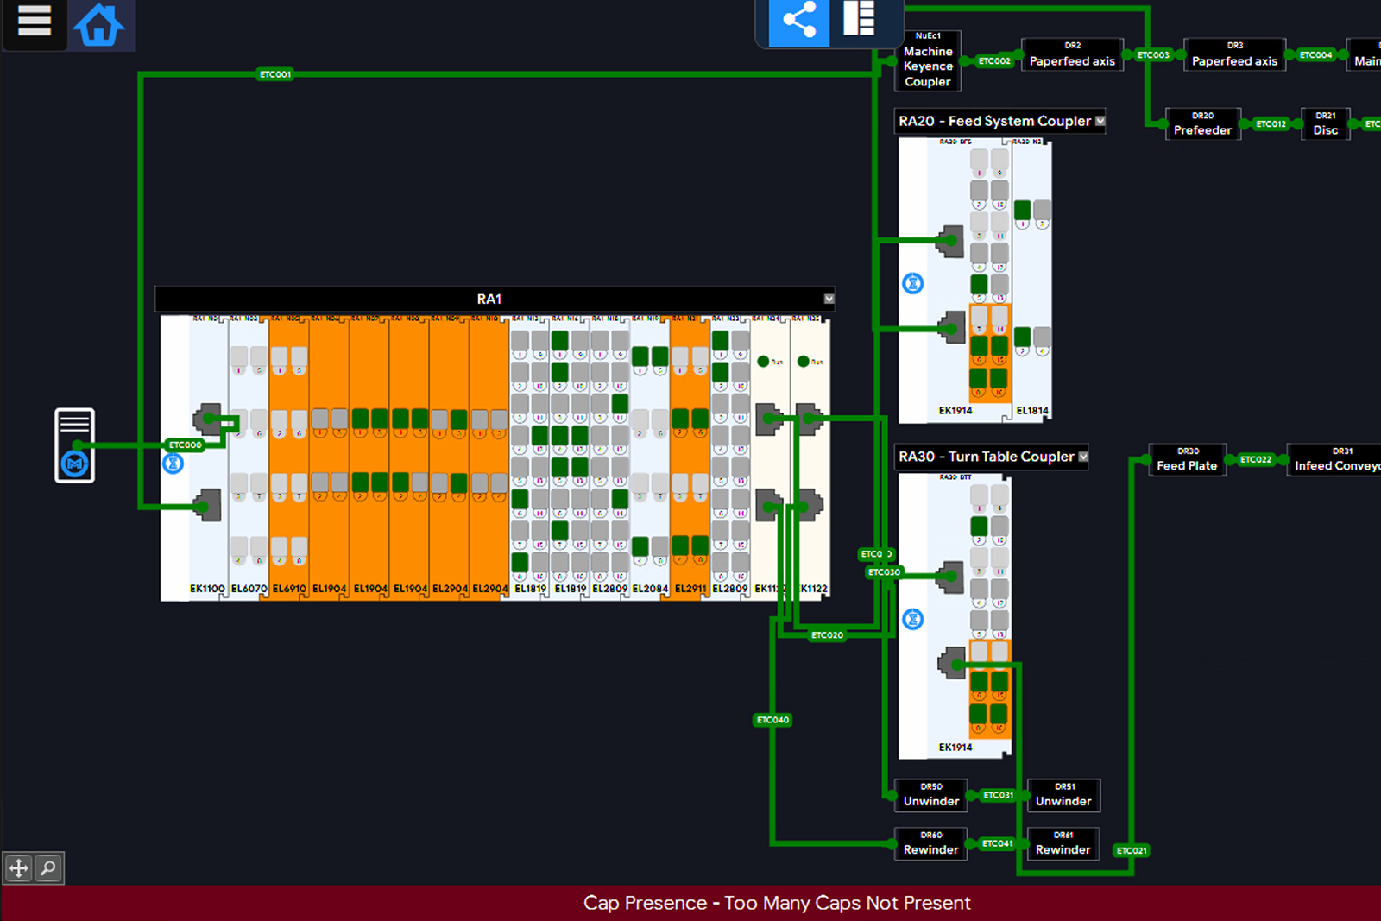Click the EtherCAT master PC icon
Screen dimensions: 1381x921
[74, 445]
